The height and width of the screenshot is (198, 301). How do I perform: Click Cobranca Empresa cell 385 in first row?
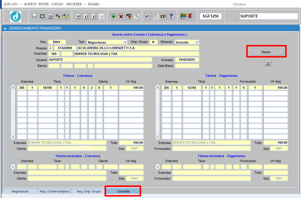tap(22, 88)
